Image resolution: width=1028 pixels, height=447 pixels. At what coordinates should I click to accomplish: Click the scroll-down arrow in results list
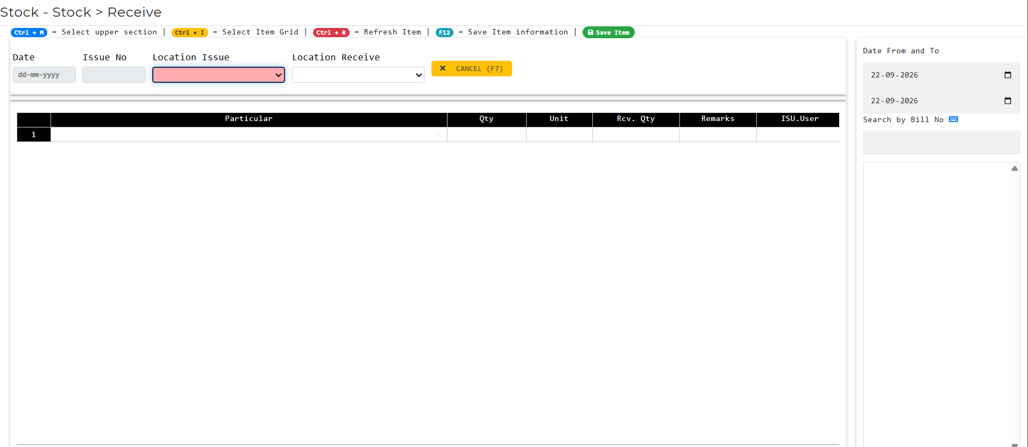pos(1015,444)
